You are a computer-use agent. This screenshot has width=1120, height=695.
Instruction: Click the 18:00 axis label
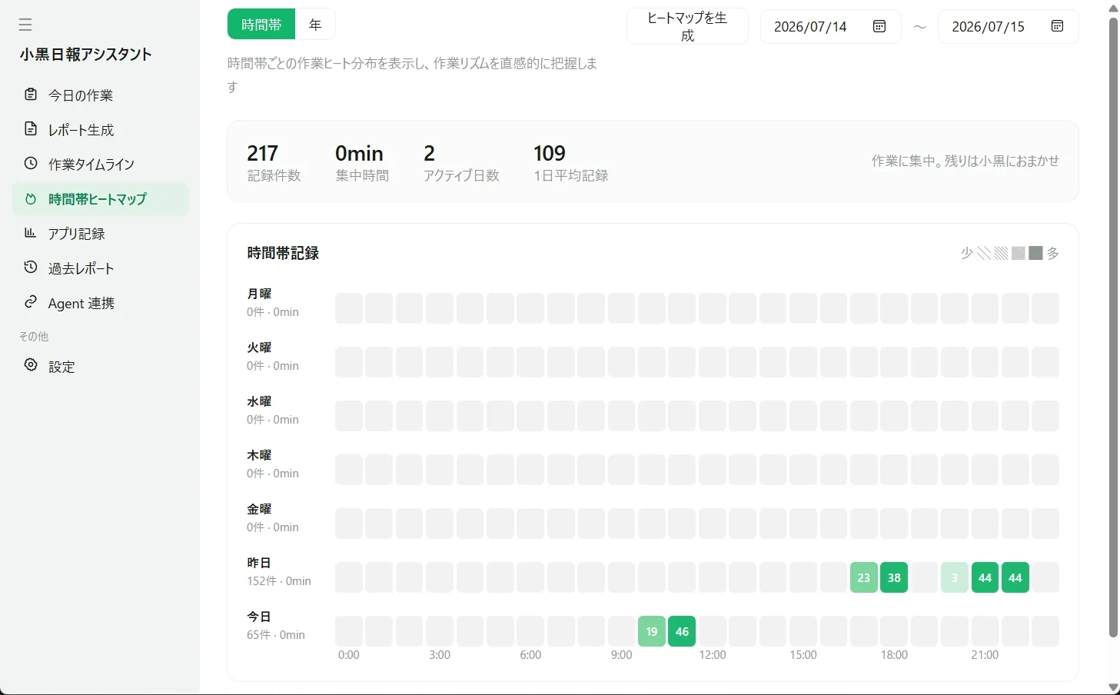894,655
